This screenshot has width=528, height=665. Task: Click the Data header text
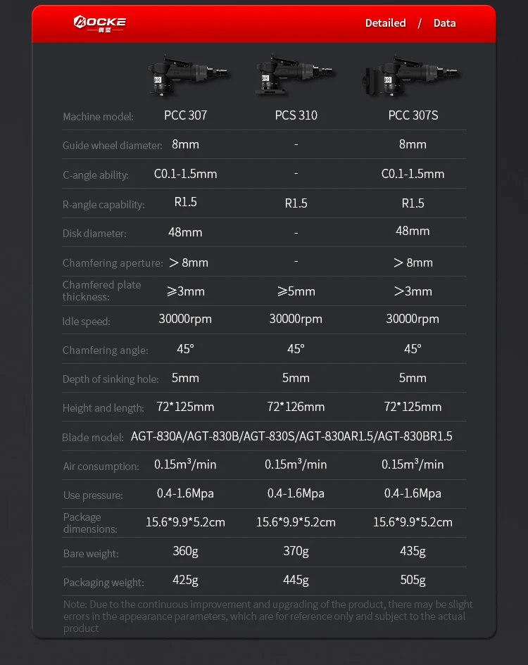tap(444, 23)
